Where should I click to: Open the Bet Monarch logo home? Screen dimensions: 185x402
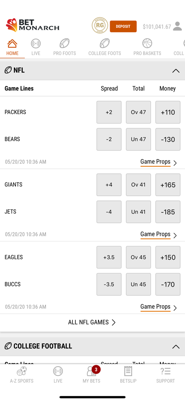click(x=32, y=25)
